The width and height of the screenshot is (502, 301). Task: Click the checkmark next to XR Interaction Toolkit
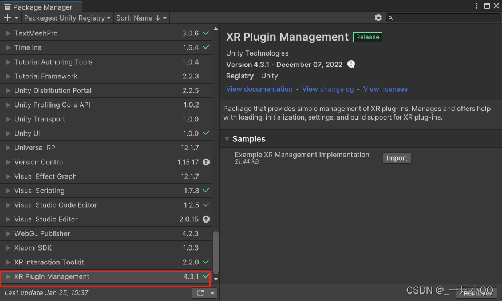[x=206, y=262]
